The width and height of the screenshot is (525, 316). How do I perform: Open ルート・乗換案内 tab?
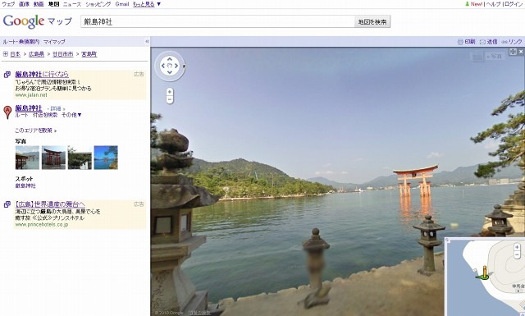[21, 42]
